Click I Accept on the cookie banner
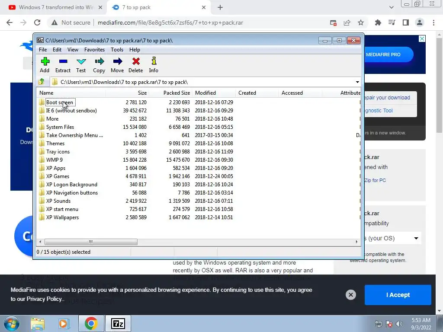Image resolution: width=443 pixels, height=332 pixels. 398,295
